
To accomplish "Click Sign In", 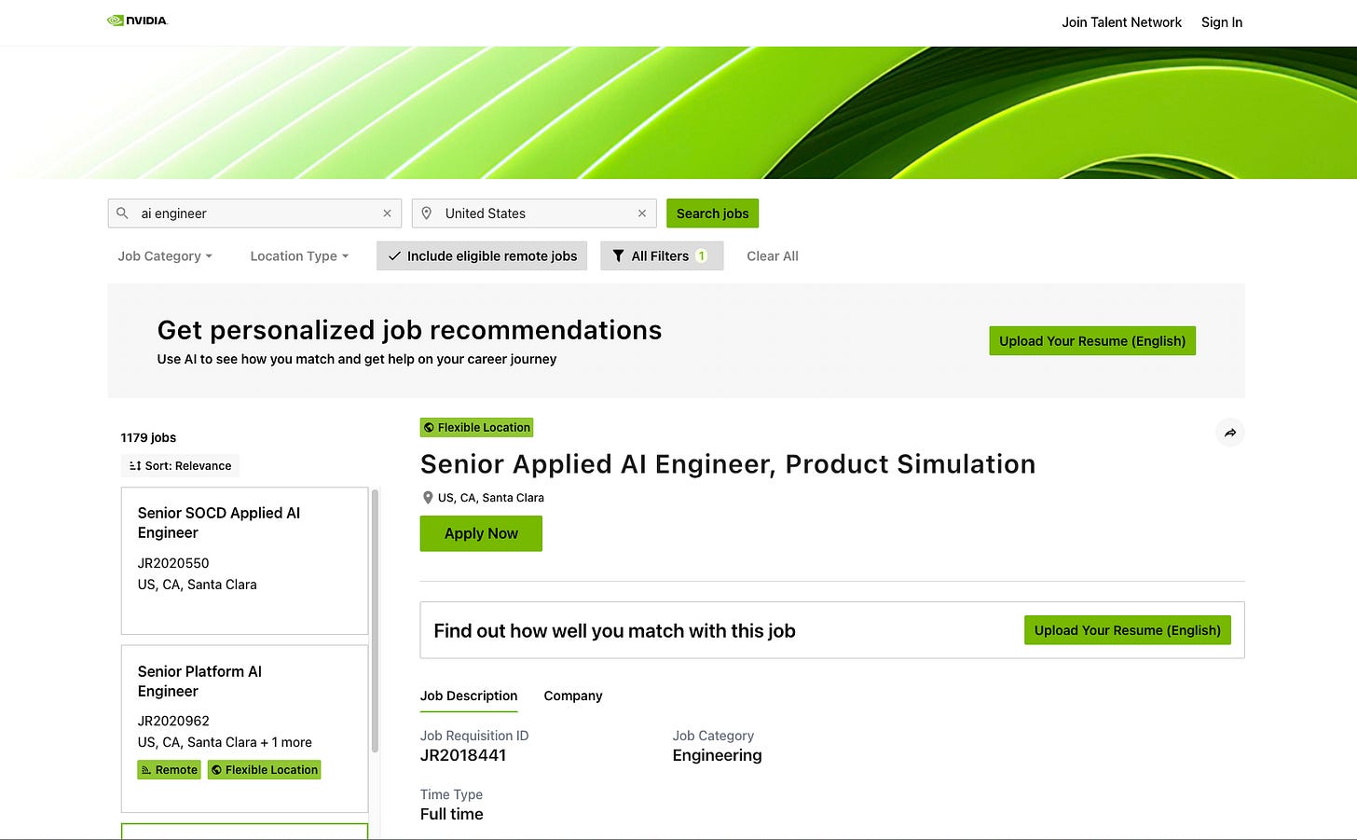I will (x=1221, y=22).
